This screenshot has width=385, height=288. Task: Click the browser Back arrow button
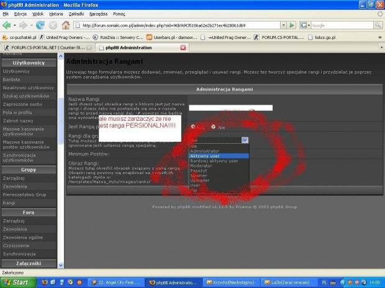[7, 25]
